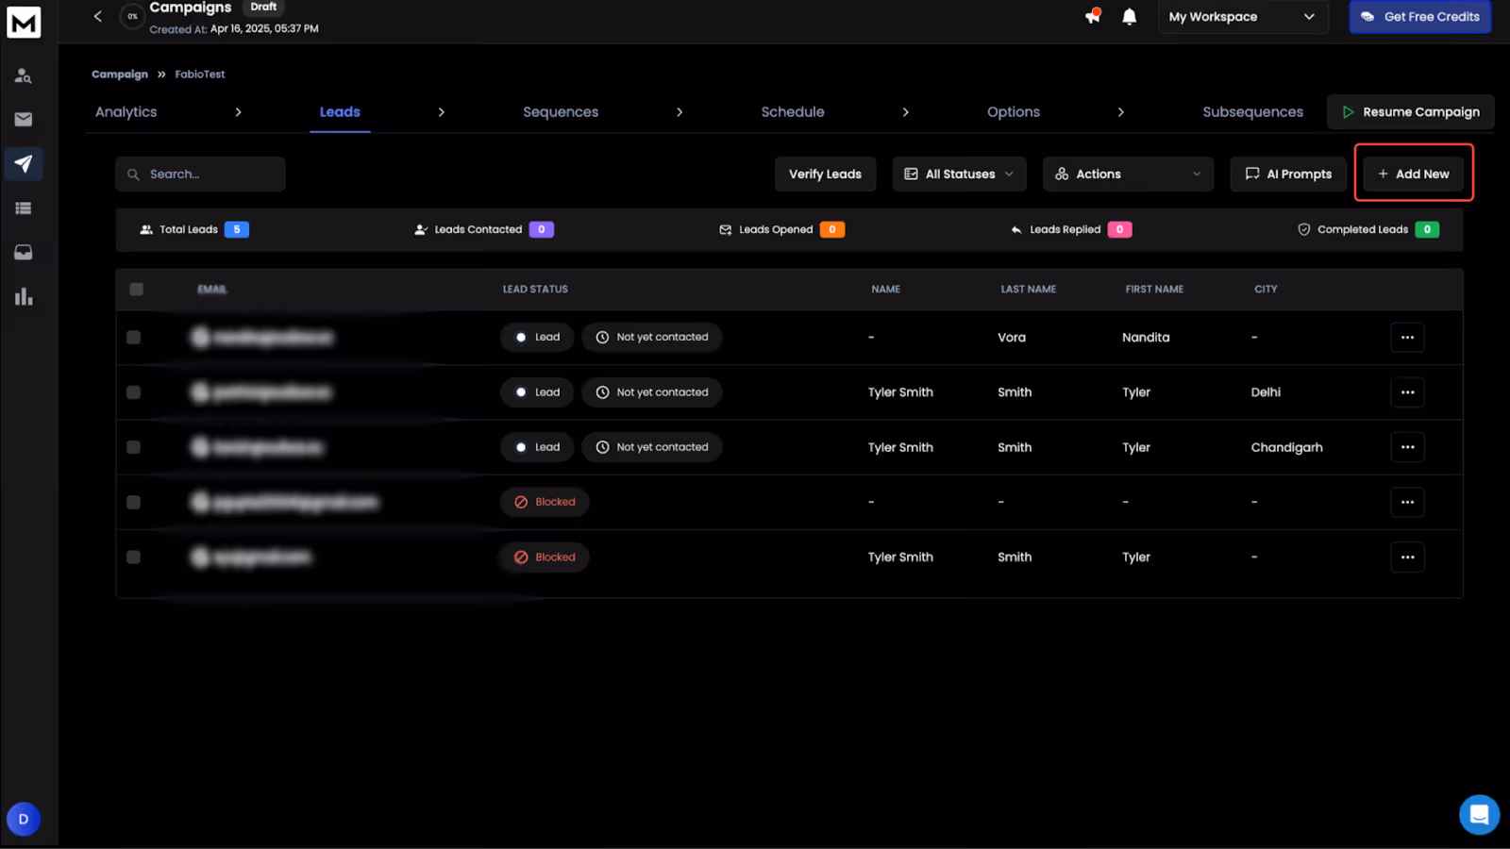1510x849 pixels.
Task: Click inside the leads search field
Action: [x=200, y=174]
